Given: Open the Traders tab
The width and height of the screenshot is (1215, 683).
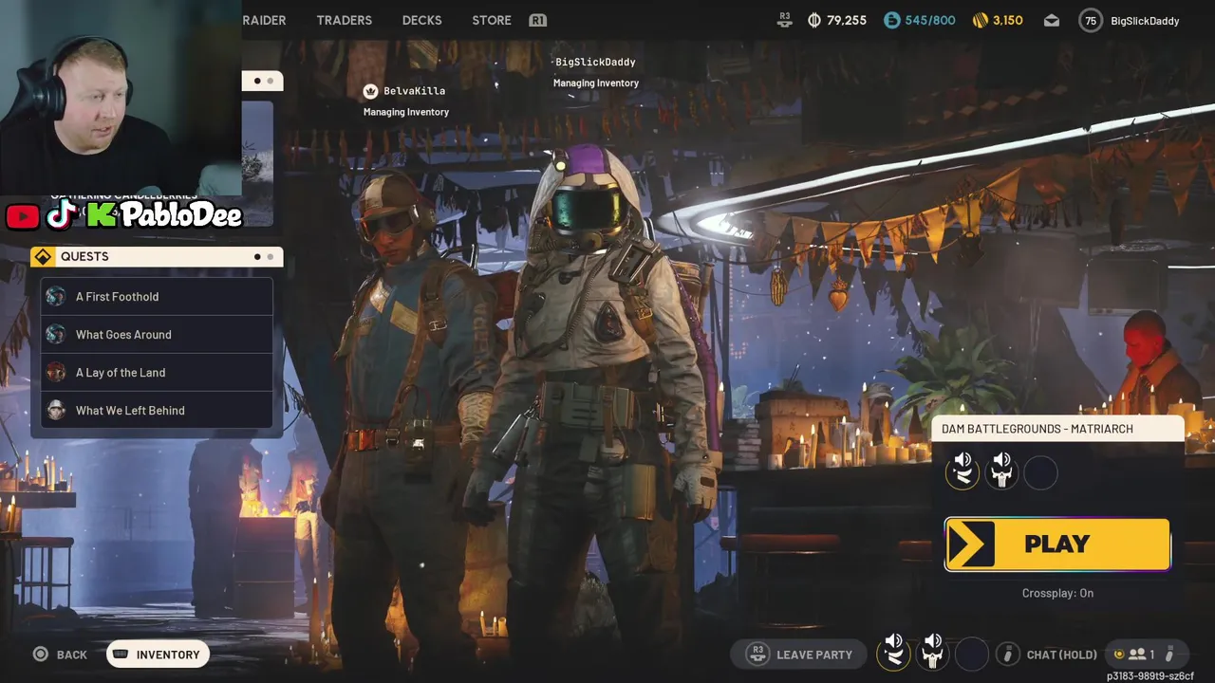Looking at the screenshot, I should tap(344, 20).
